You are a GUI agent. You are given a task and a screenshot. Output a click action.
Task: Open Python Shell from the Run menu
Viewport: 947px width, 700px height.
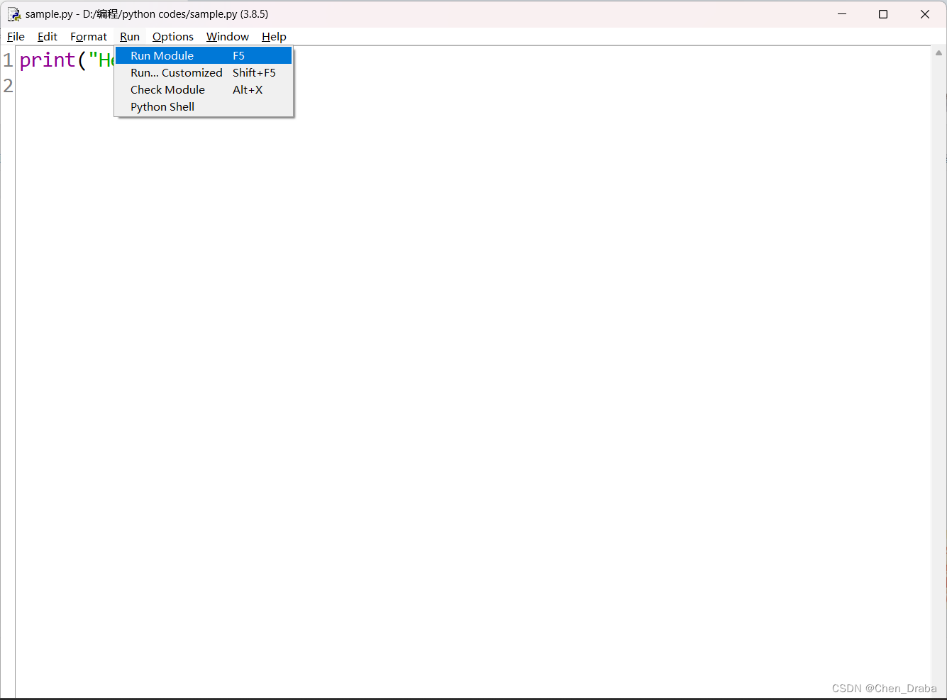click(204, 106)
